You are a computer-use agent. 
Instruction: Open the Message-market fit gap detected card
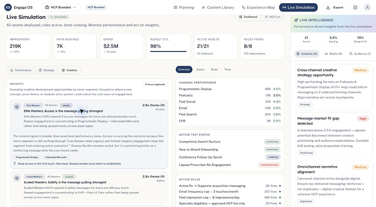coord(333,136)
